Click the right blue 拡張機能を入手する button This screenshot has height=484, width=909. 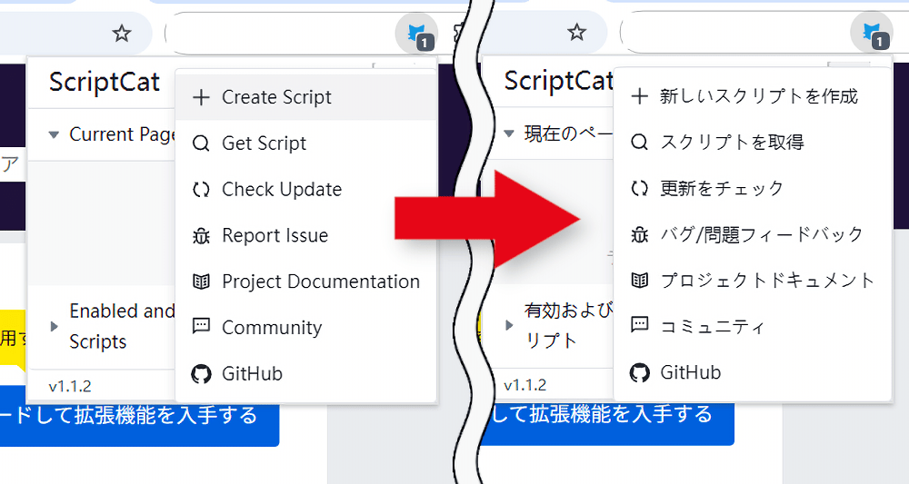[x=607, y=415]
